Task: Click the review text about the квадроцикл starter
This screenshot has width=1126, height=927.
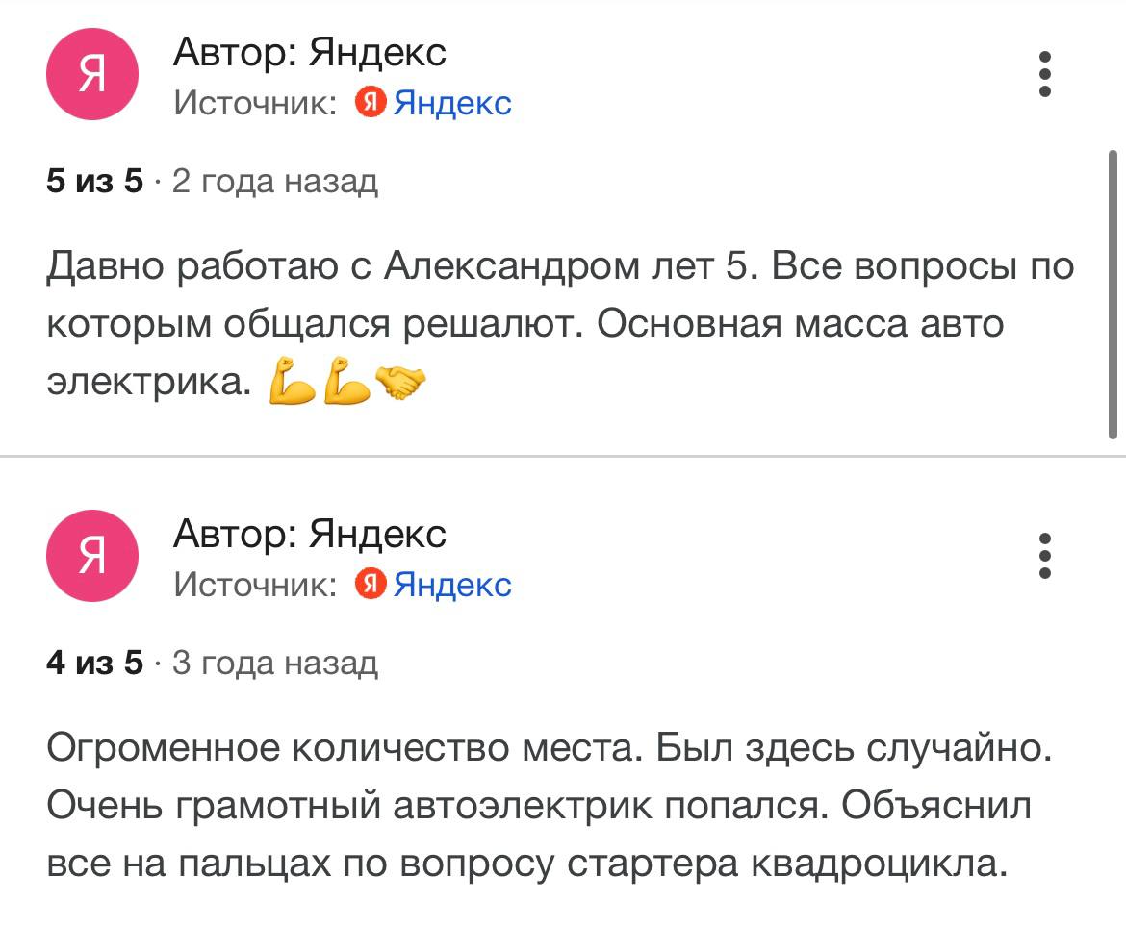Action: pyautogui.click(x=549, y=806)
